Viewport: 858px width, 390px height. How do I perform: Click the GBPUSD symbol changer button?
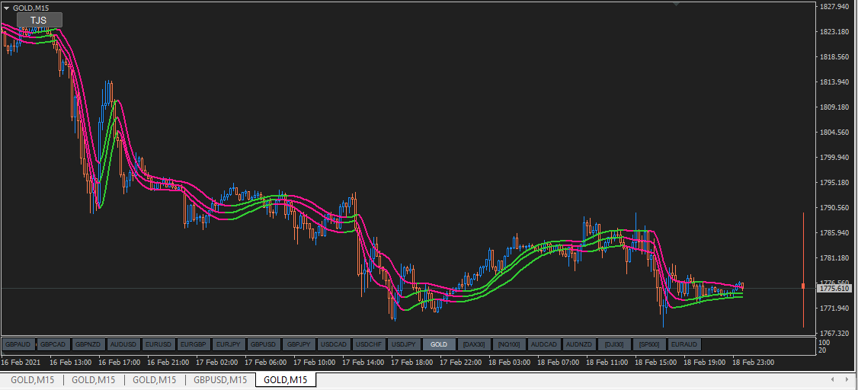264,344
